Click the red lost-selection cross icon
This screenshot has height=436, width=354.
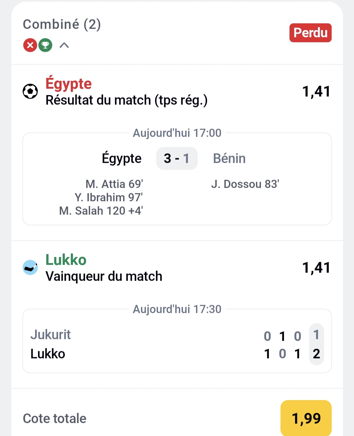[30, 45]
